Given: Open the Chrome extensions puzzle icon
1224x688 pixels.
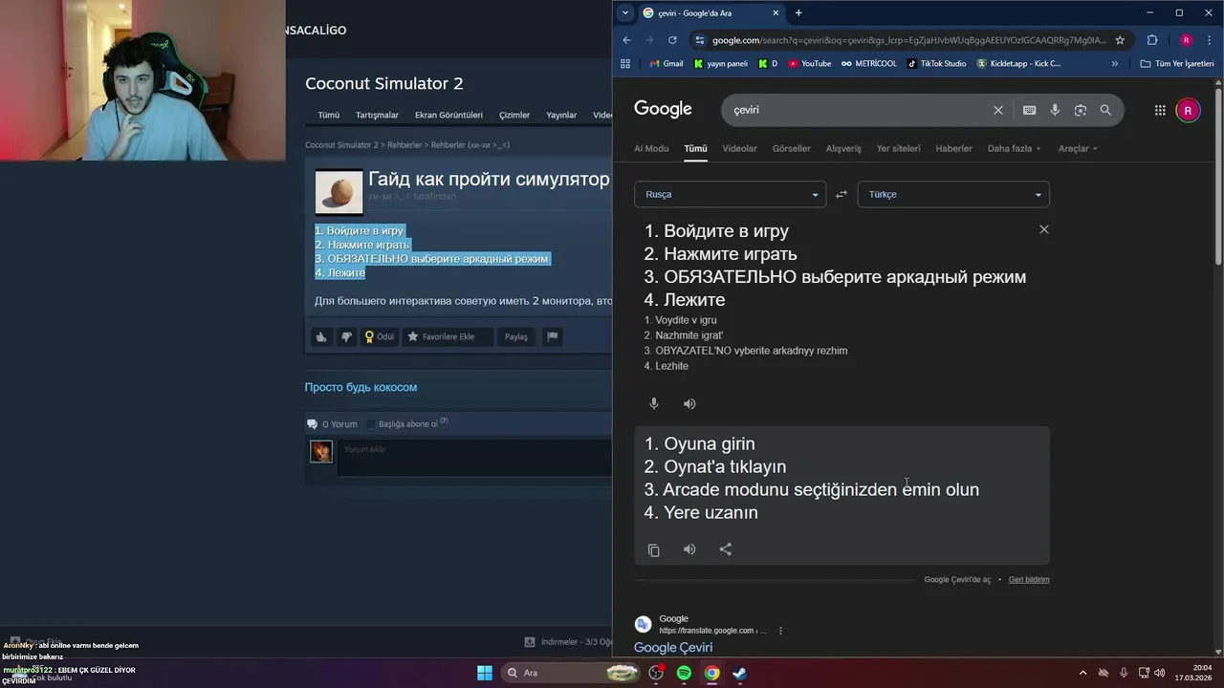Looking at the screenshot, I should coord(1152,40).
